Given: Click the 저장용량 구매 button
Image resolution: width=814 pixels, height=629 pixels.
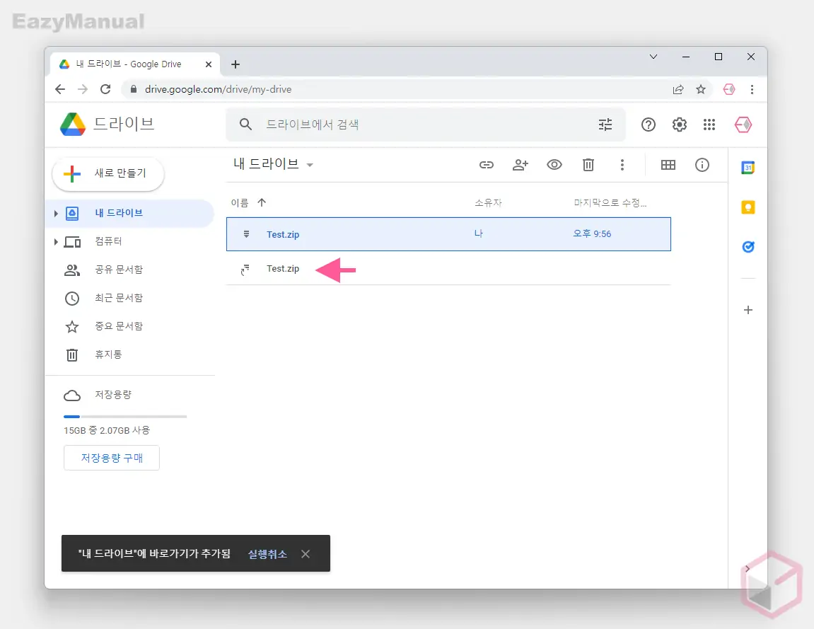Looking at the screenshot, I should pos(111,458).
